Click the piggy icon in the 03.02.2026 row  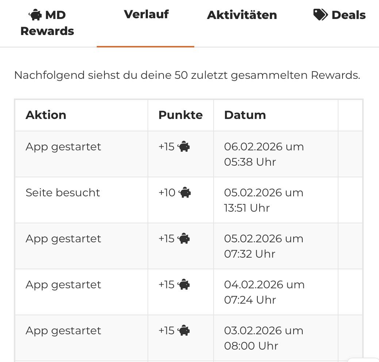[184, 331]
